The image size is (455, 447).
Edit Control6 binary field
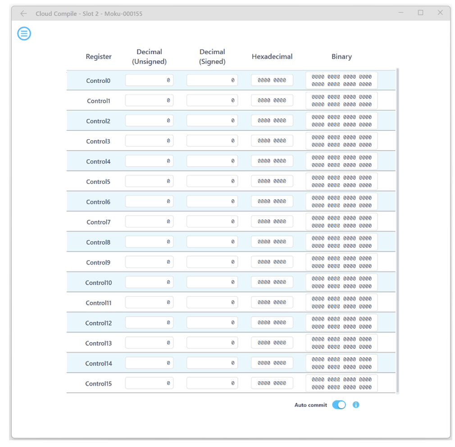coord(341,201)
